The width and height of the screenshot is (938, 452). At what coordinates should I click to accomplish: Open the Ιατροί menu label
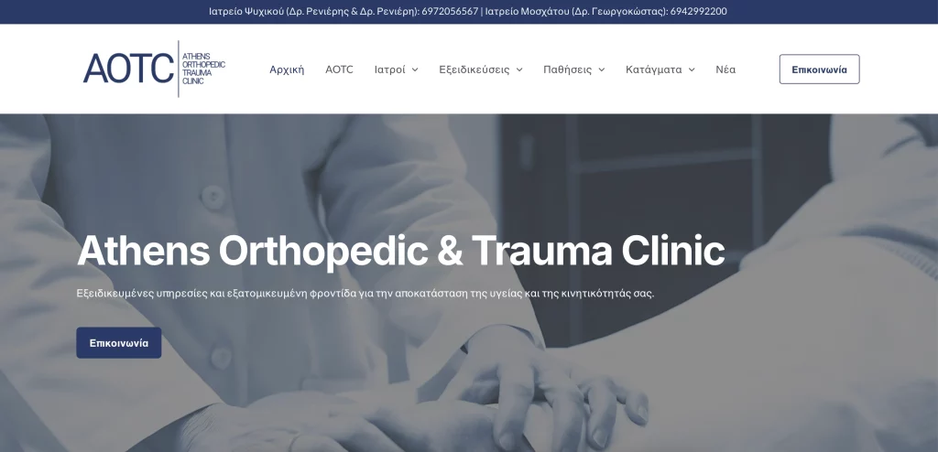pyautogui.click(x=389, y=70)
